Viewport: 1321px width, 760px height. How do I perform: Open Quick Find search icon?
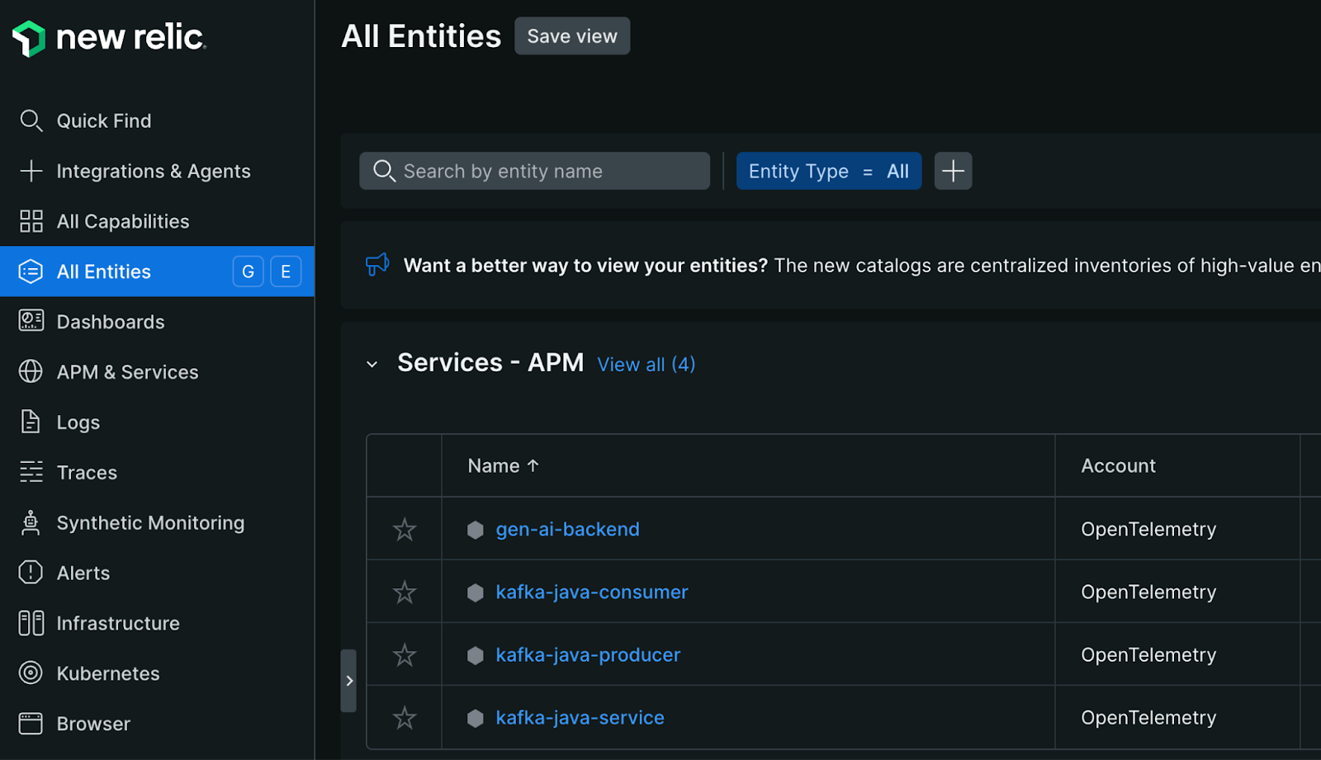31,120
